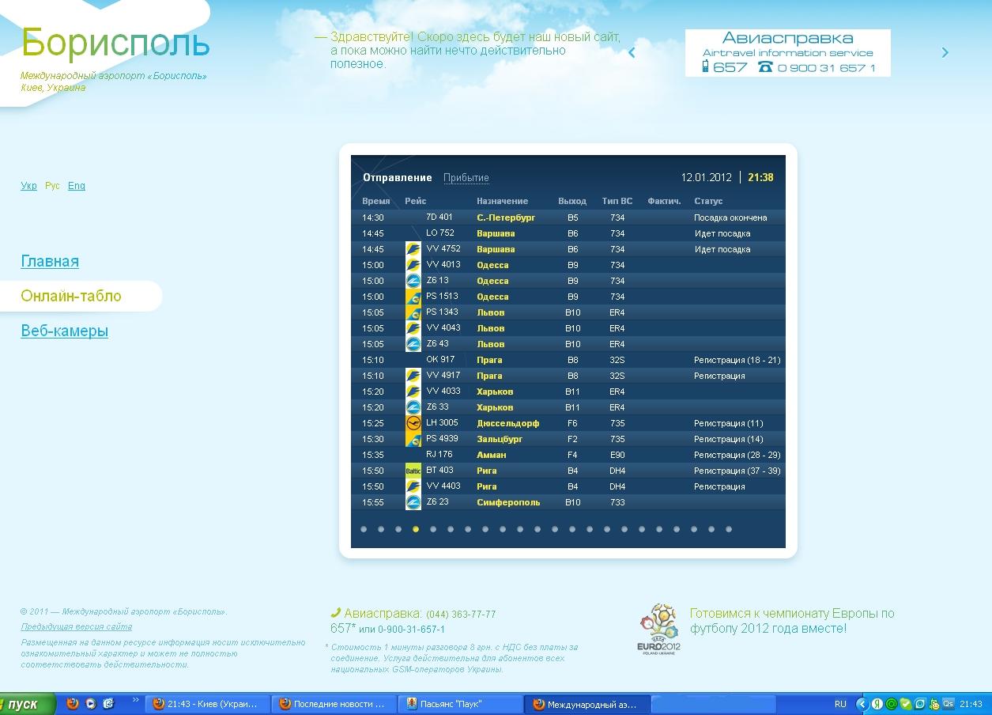This screenshot has width=992, height=715.
Task: Select the last pagination dot of the flight board
Action: 729,529
